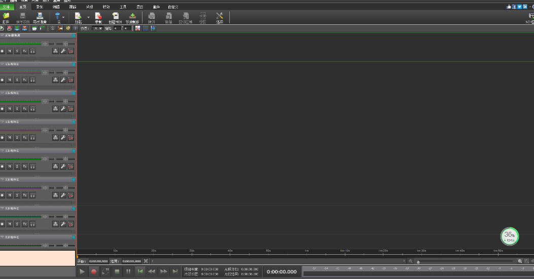Click Fx button on third track
534x279 pixels.
[x=25, y=109]
